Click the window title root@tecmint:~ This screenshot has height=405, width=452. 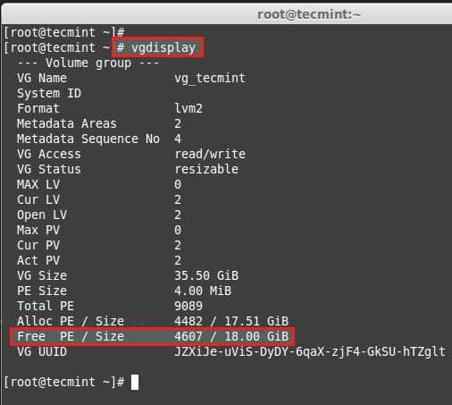click(309, 14)
